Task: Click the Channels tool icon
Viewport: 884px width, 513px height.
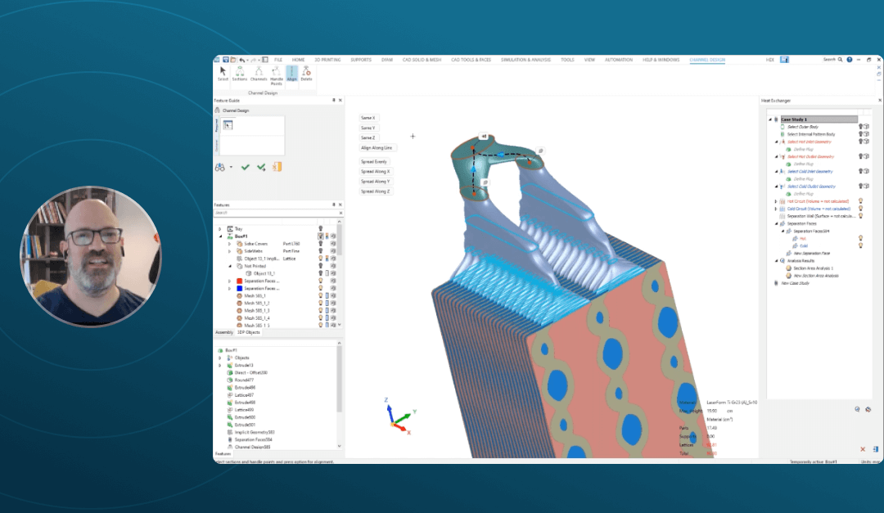Action: (259, 74)
